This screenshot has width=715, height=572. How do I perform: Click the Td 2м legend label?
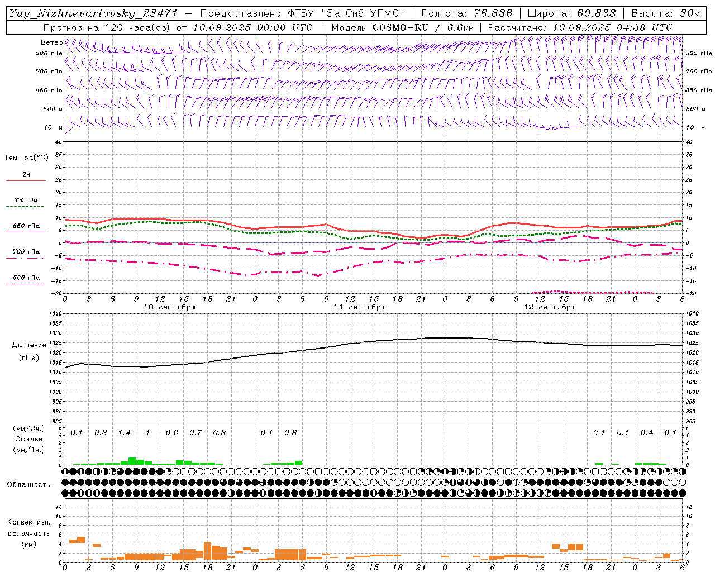(26, 200)
